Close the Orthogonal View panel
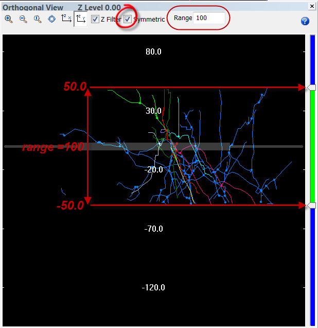Viewport: 318px width, 328px height. (x=311, y=6)
